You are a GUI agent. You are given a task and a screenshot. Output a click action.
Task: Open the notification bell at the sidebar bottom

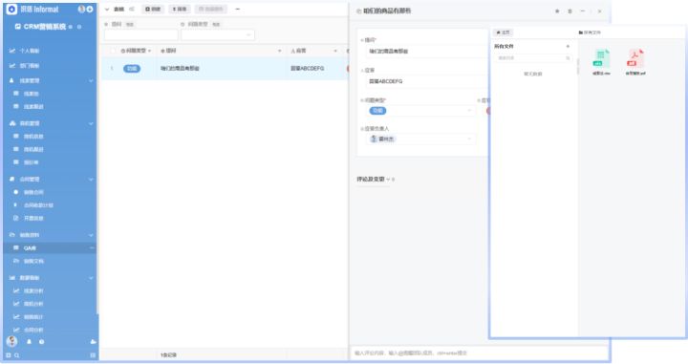click(29, 342)
